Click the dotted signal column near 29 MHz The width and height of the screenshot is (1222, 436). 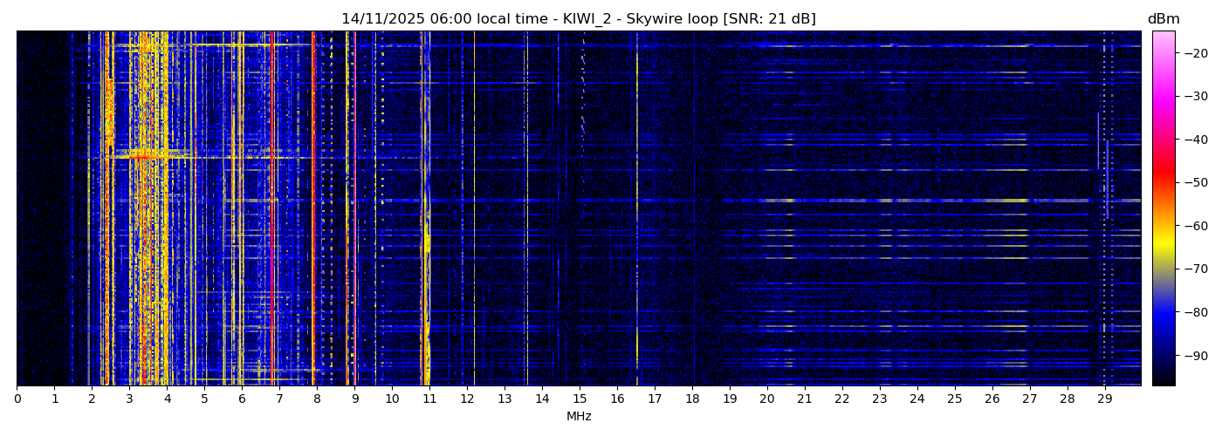[x=1104, y=209]
